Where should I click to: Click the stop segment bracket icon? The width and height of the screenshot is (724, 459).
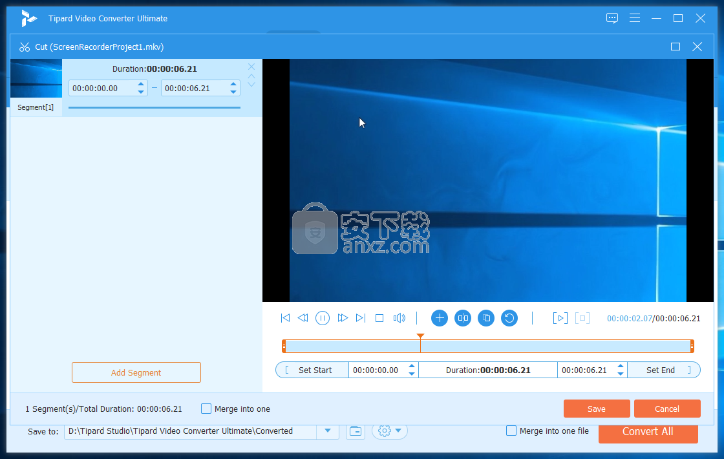[x=582, y=317]
